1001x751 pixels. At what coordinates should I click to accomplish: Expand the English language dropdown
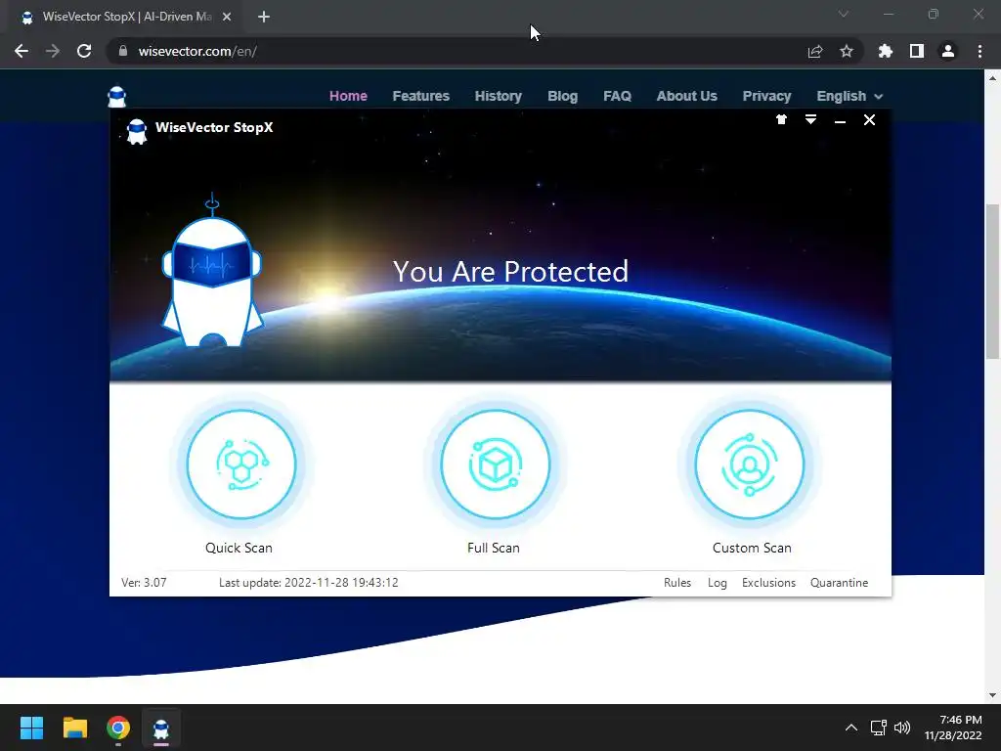coord(849,96)
